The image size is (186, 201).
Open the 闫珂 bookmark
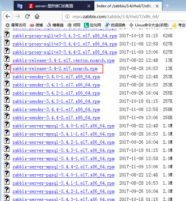[74, 25]
